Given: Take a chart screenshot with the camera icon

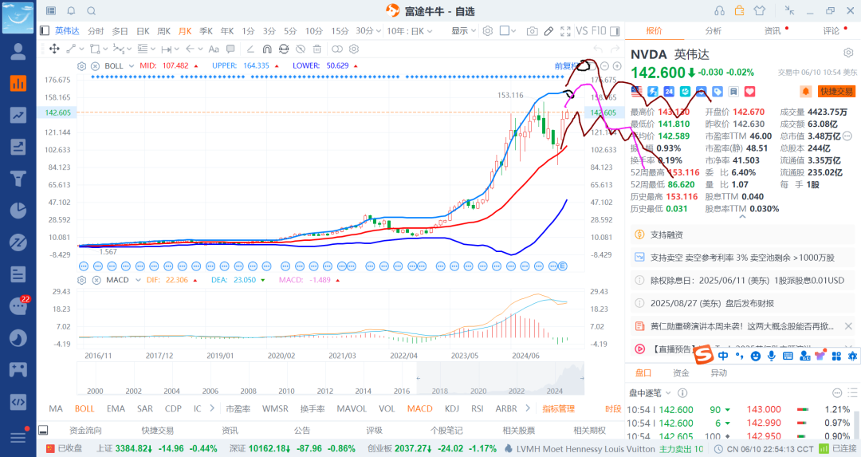Looking at the screenshot, I should tap(532, 31).
